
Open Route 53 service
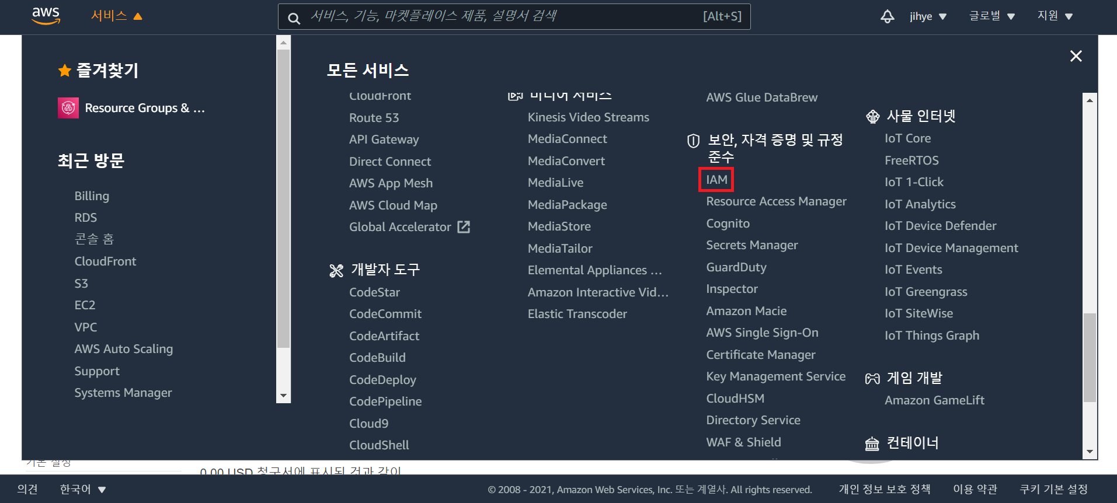click(374, 118)
